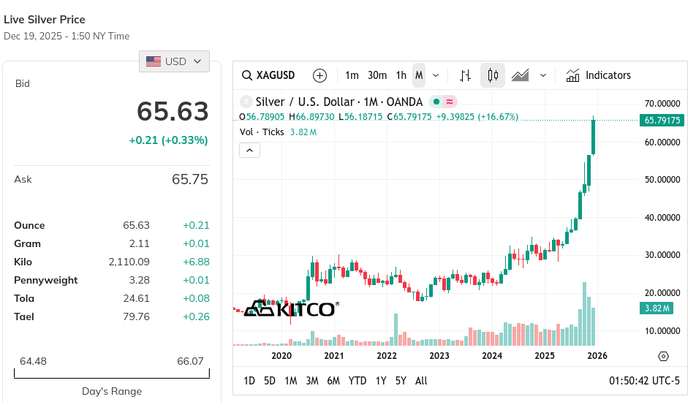Open chart settings gear icon near the price axis
Image resolution: width=696 pixels, height=402 pixels.
663,356
